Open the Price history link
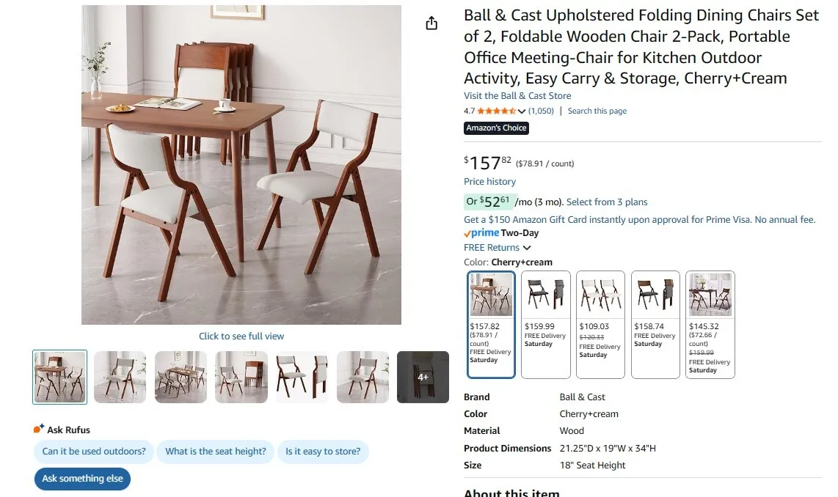 click(x=489, y=182)
